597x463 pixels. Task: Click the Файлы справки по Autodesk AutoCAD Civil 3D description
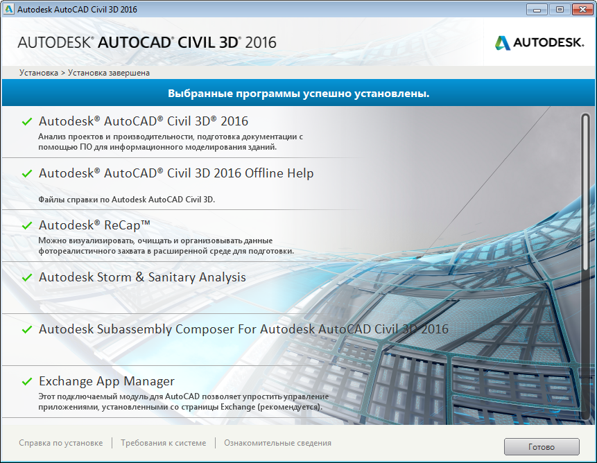coord(127,200)
